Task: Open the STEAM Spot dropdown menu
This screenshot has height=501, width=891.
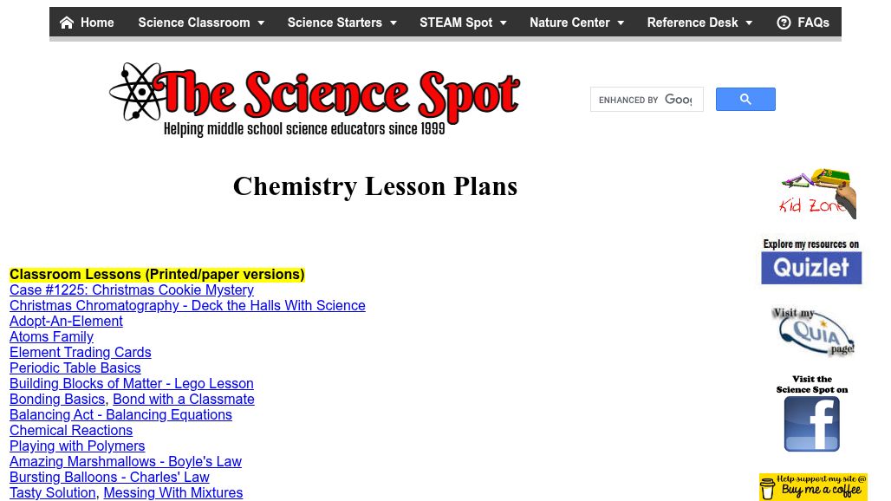Action: [x=463, y=23]
